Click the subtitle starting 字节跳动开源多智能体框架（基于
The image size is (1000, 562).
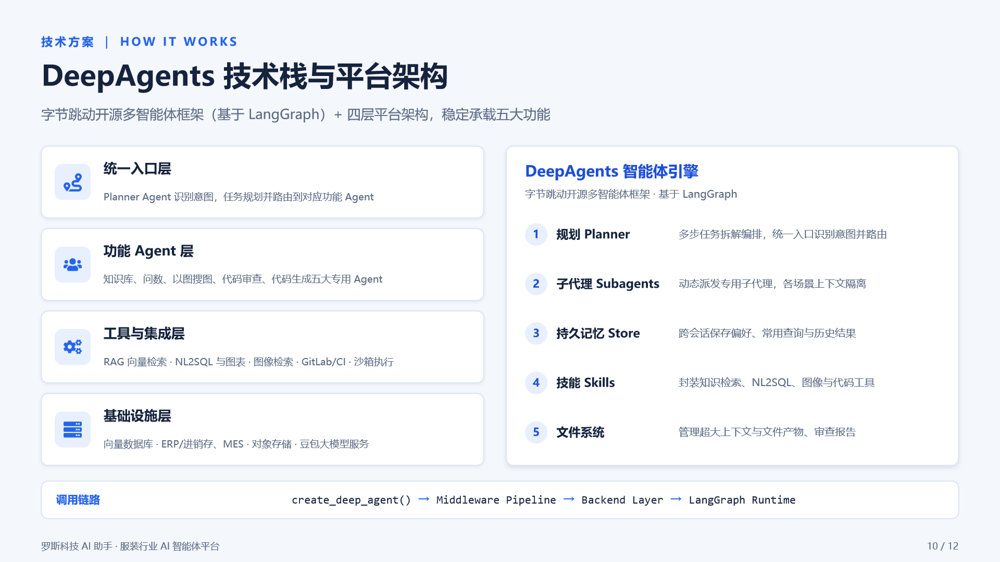point(296,114)
